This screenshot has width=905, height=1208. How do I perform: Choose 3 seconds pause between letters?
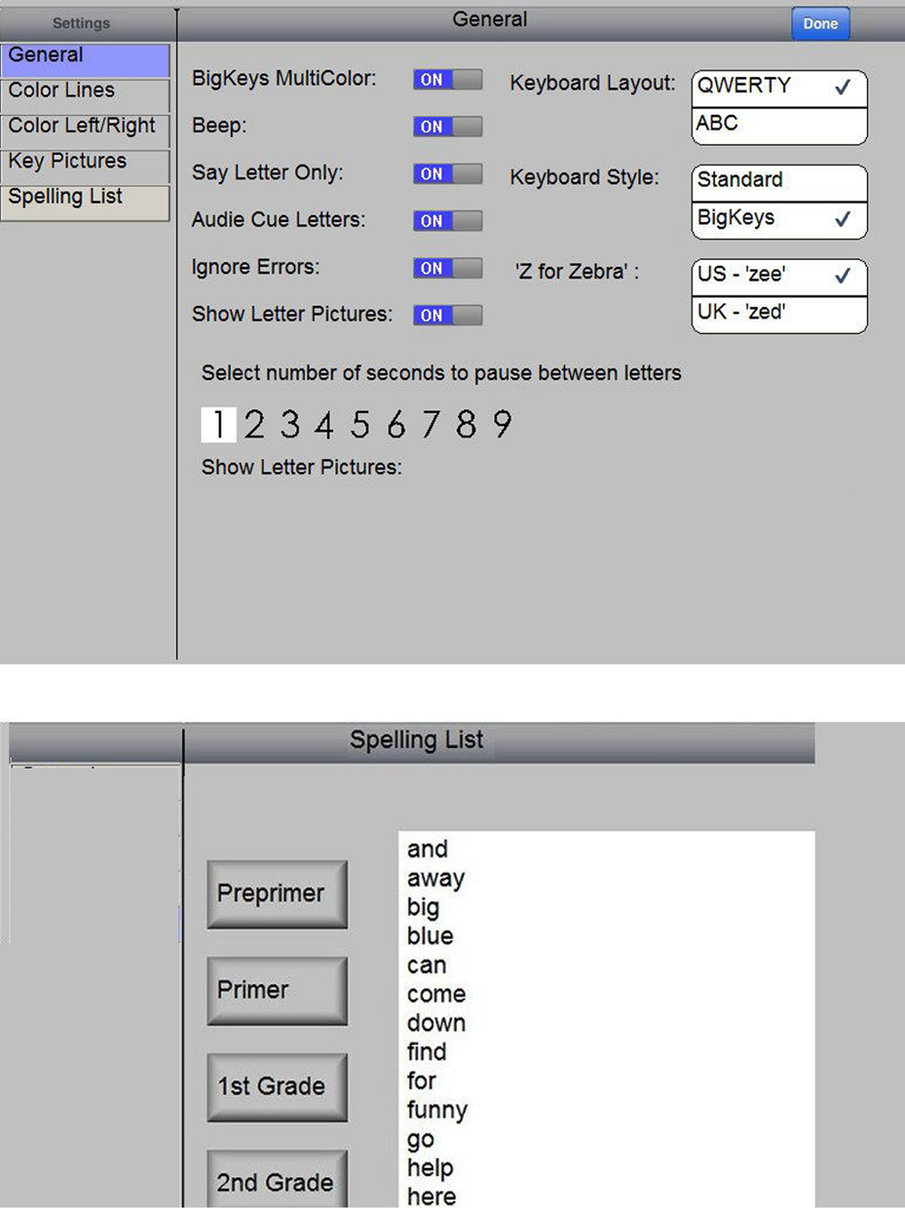tap(290, 424)
